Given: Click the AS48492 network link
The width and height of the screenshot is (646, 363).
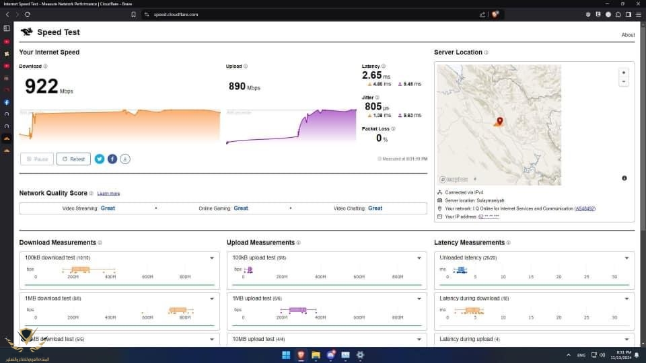Looking at the screenshot, I should coord(585,208).
